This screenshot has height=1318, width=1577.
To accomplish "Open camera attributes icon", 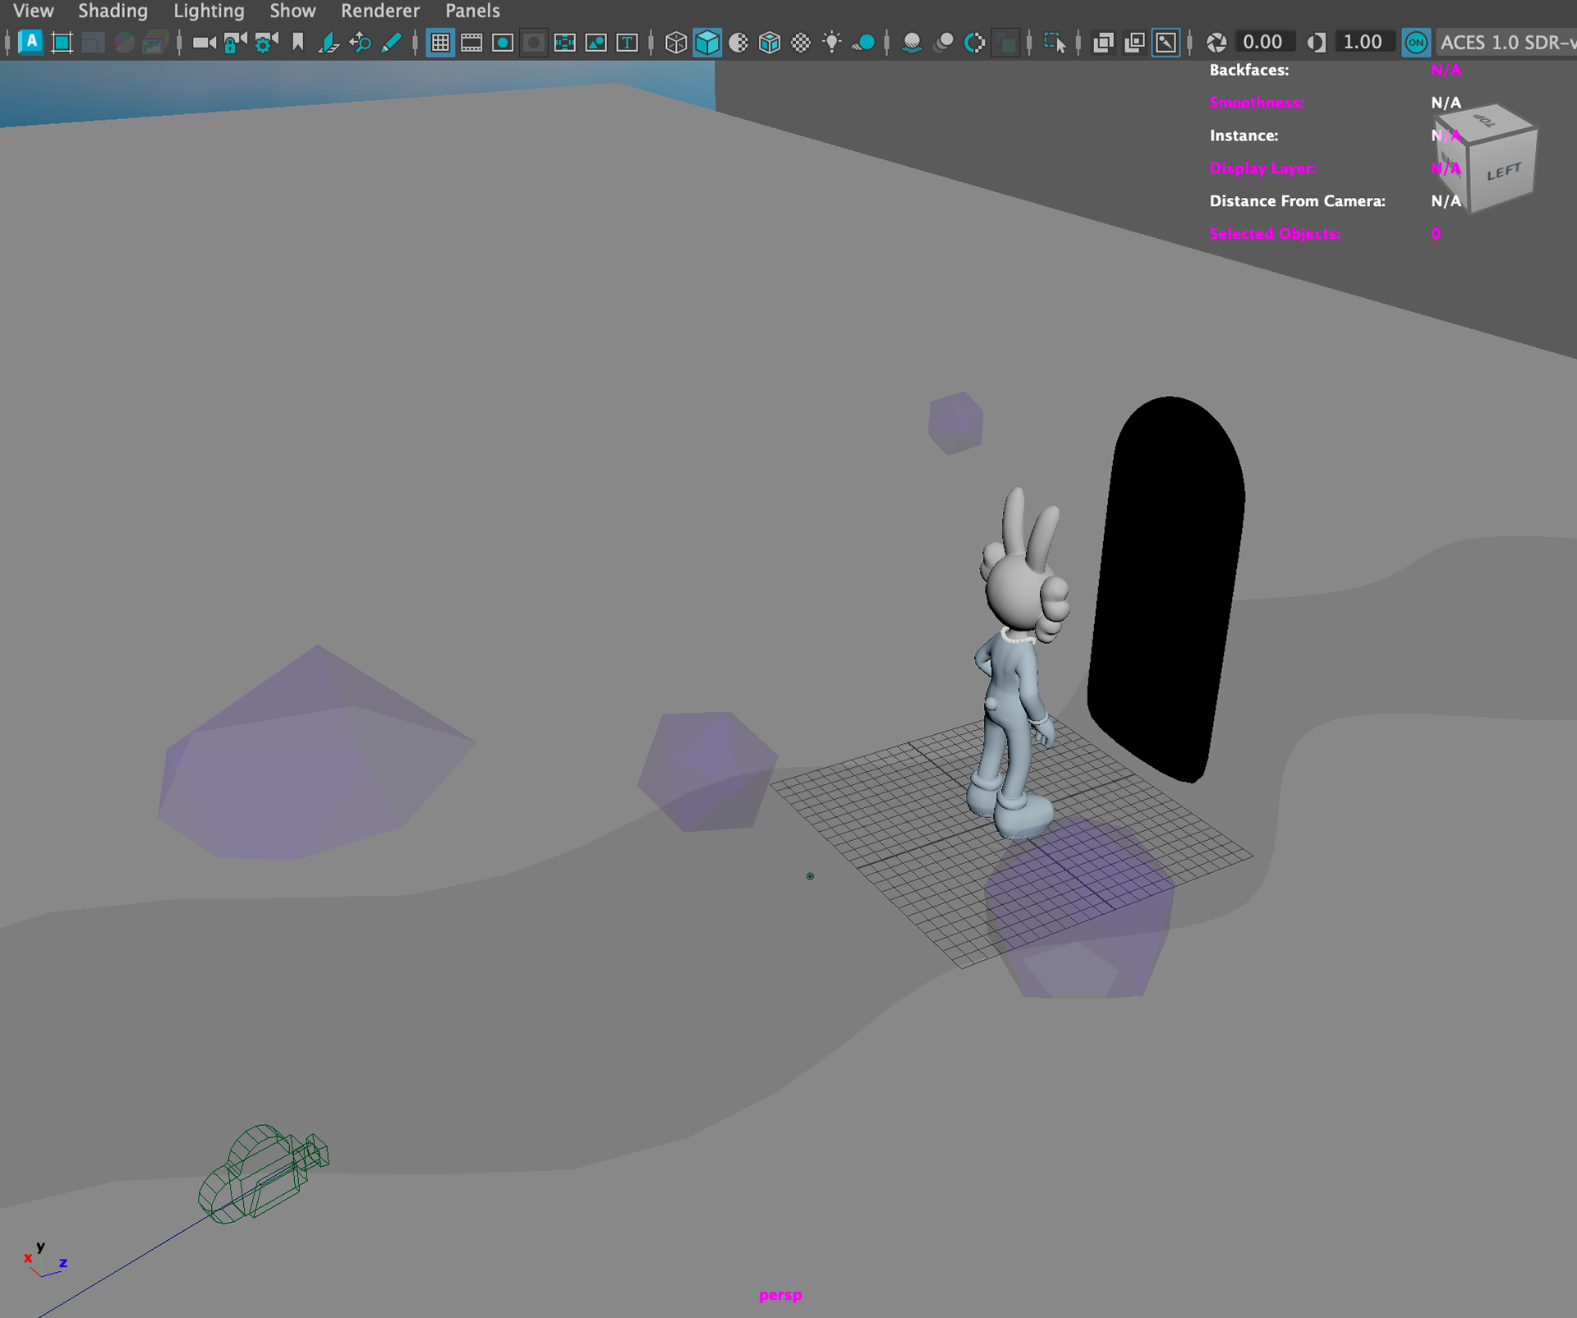I will coord(265,43).
